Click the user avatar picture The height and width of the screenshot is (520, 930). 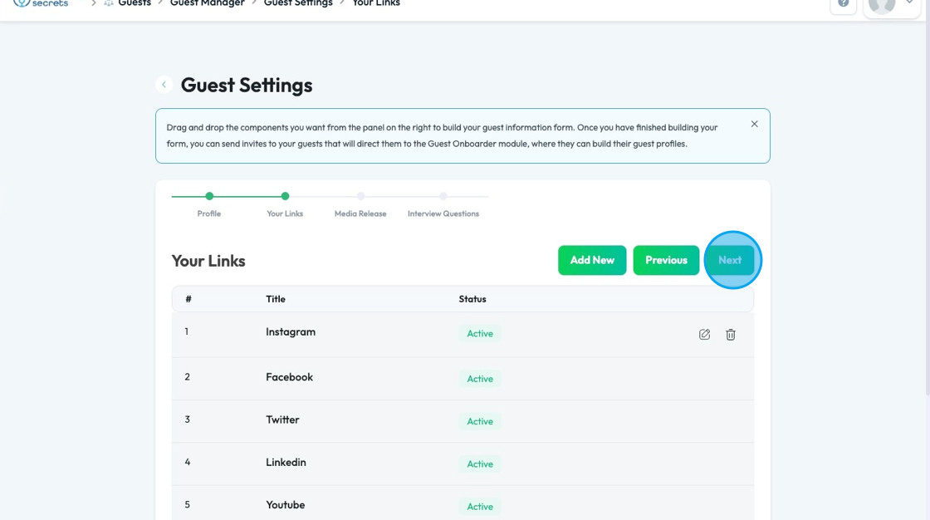tap(882, 4)
